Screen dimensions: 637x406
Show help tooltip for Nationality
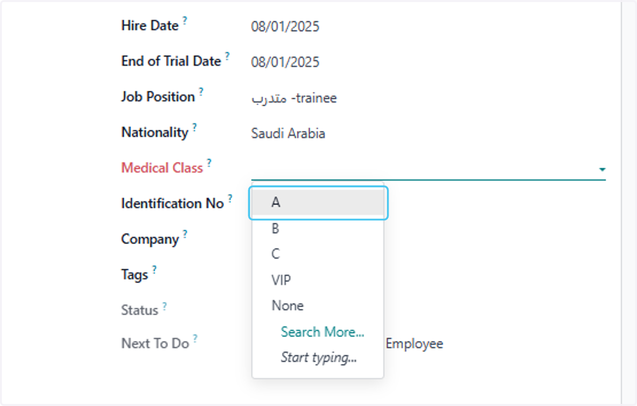click(194, 127)
